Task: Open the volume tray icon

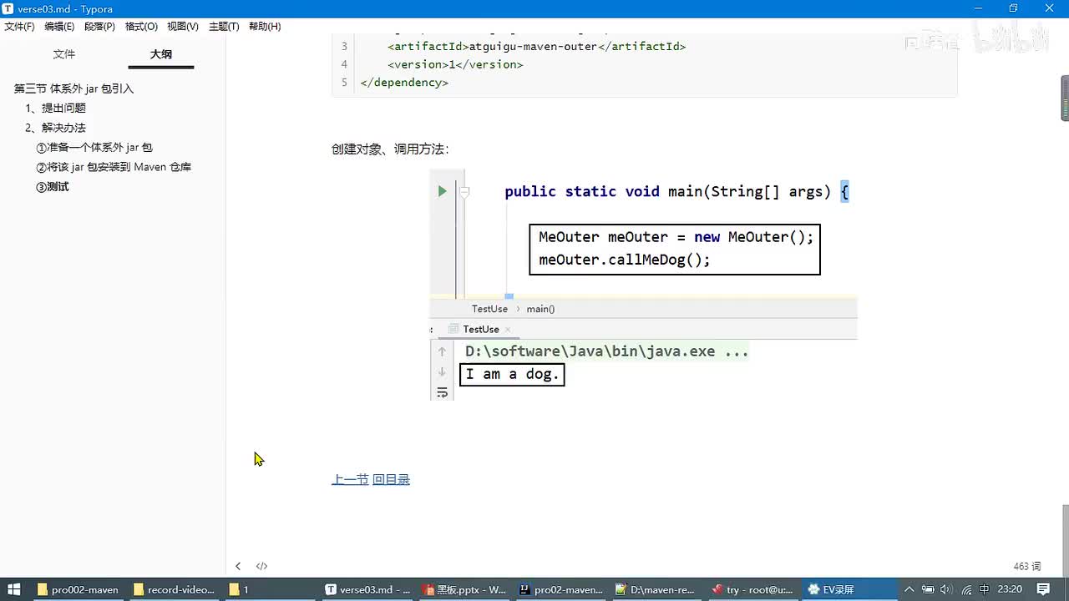Action: click(x=945, y=589)
